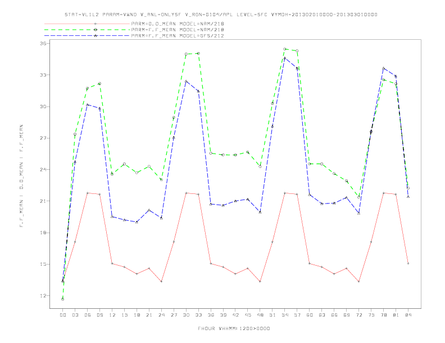Click x-axis tick label 69
Screen dimensions: 445x343
click(x=347, y=315)
